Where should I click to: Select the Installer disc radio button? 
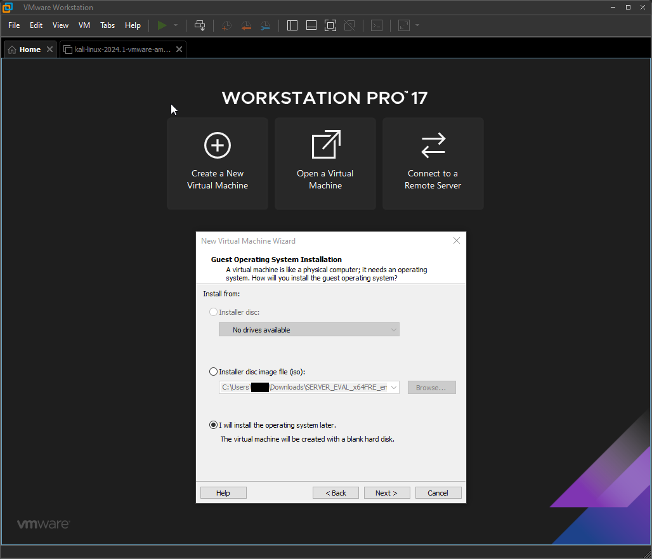213,312
